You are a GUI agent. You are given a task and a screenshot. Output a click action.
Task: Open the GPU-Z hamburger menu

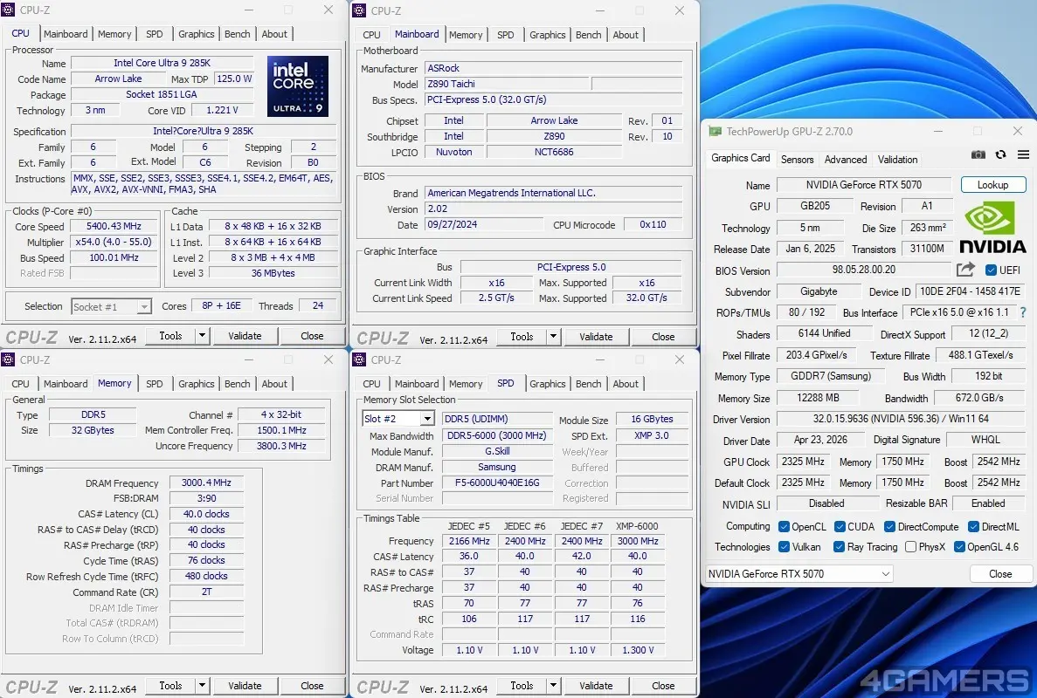pyautogui.click(x=1023, y=154)
